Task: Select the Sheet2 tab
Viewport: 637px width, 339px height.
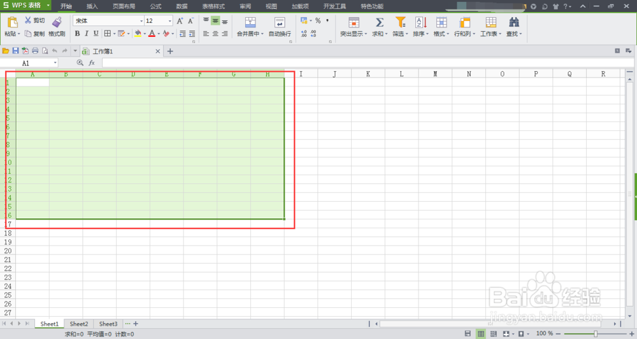Action: coord(79,324)
